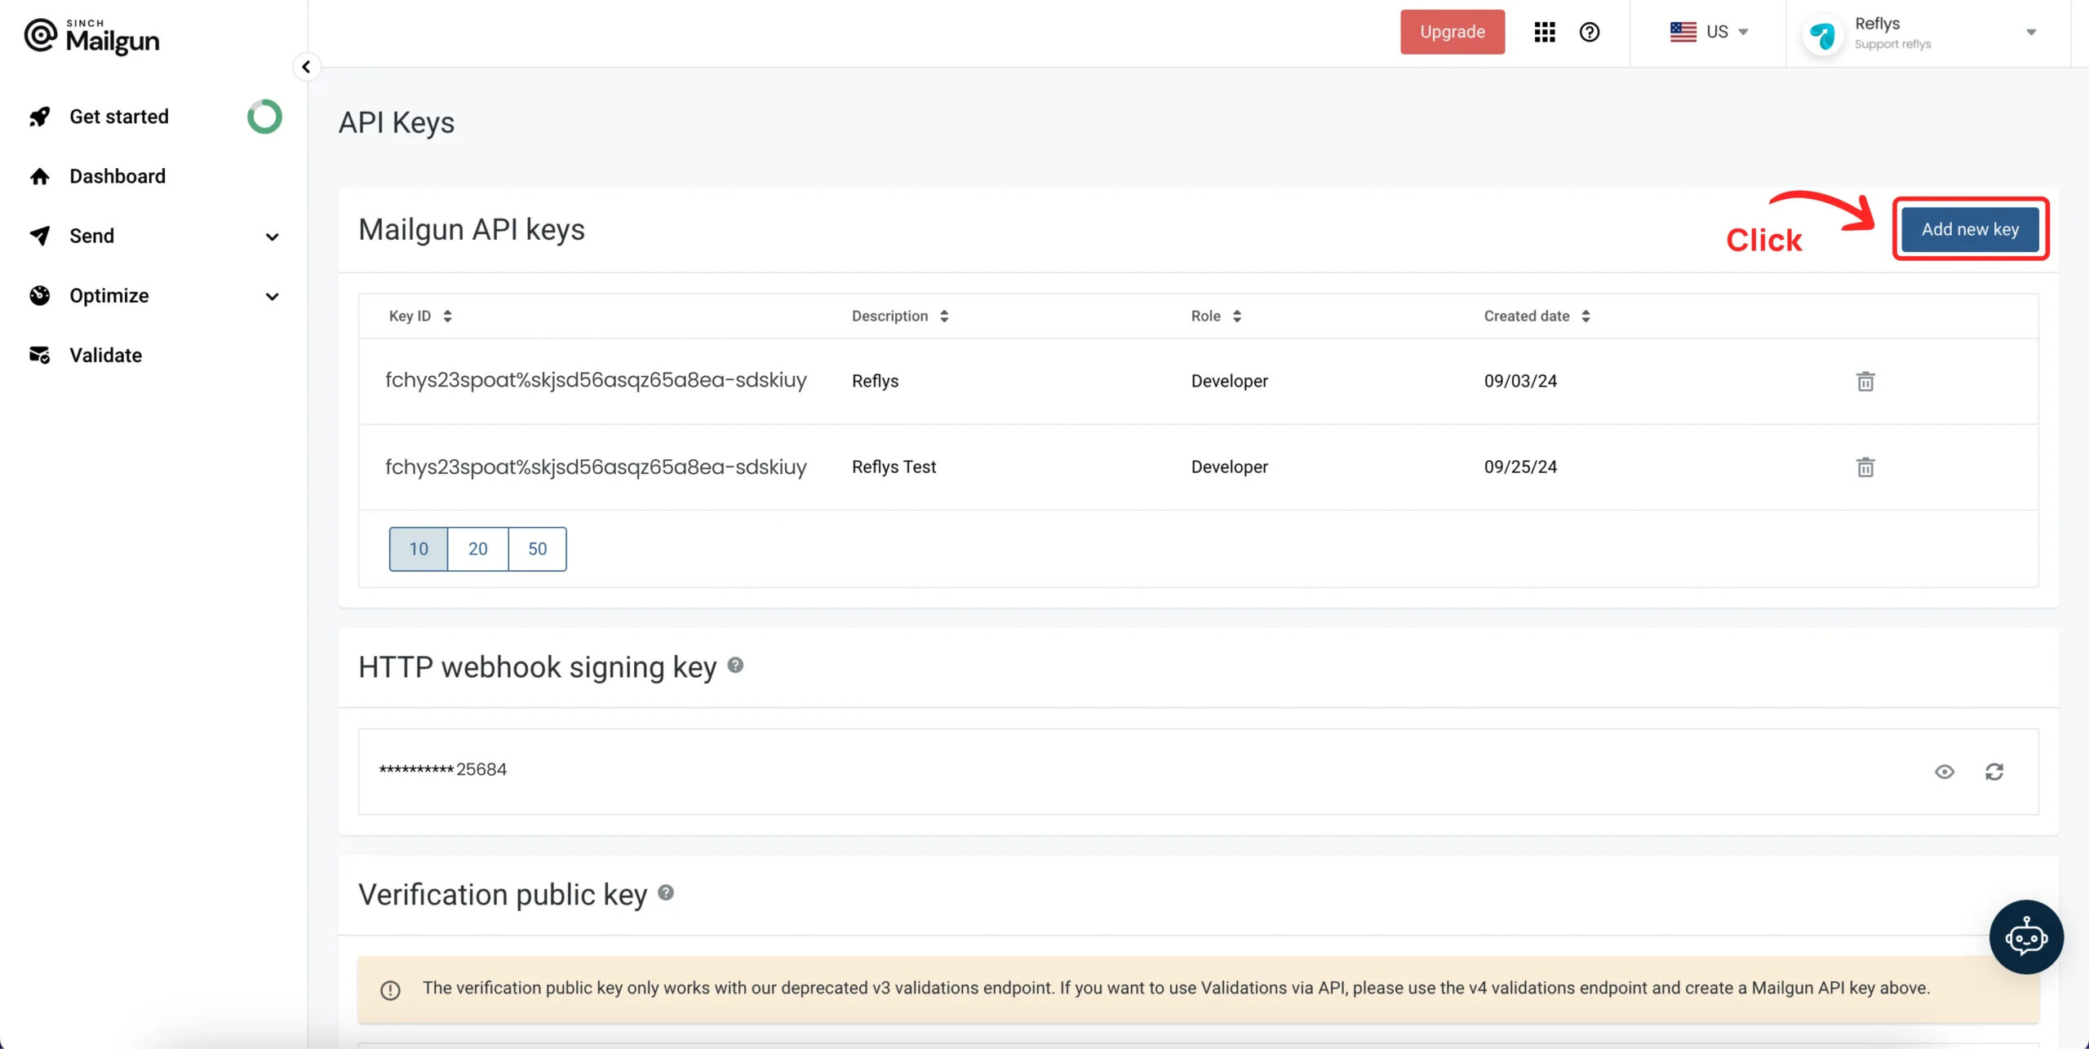Click the Optimize gauge icon

(39, 295)
